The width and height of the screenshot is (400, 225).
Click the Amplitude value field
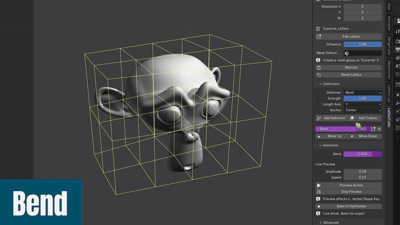click(362, 172)
